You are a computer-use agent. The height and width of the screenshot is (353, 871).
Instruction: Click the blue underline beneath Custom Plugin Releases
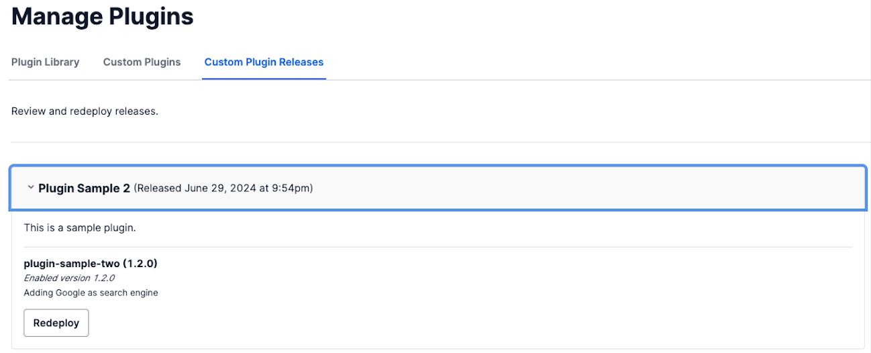tap(264, 79)
